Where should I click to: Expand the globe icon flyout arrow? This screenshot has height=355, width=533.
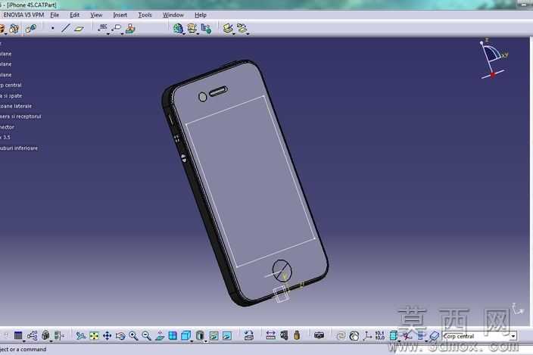coord(184,33)
